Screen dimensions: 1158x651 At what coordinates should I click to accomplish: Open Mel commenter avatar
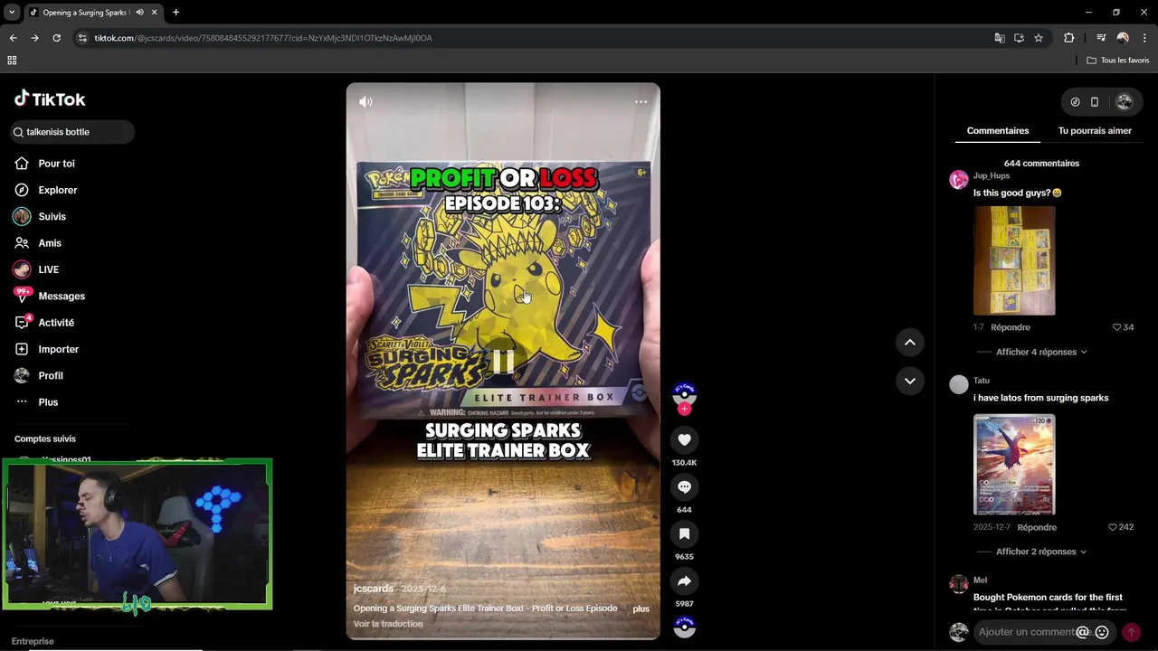(959, 584)
